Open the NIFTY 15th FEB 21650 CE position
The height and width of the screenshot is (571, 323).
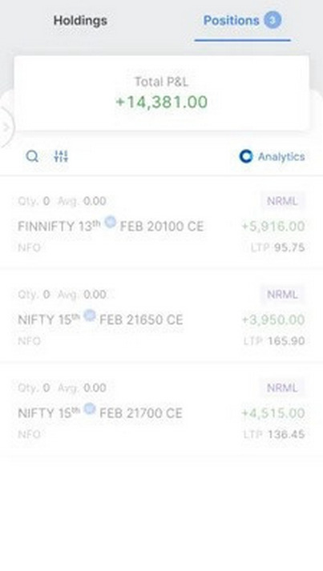(x=162, y=316)
